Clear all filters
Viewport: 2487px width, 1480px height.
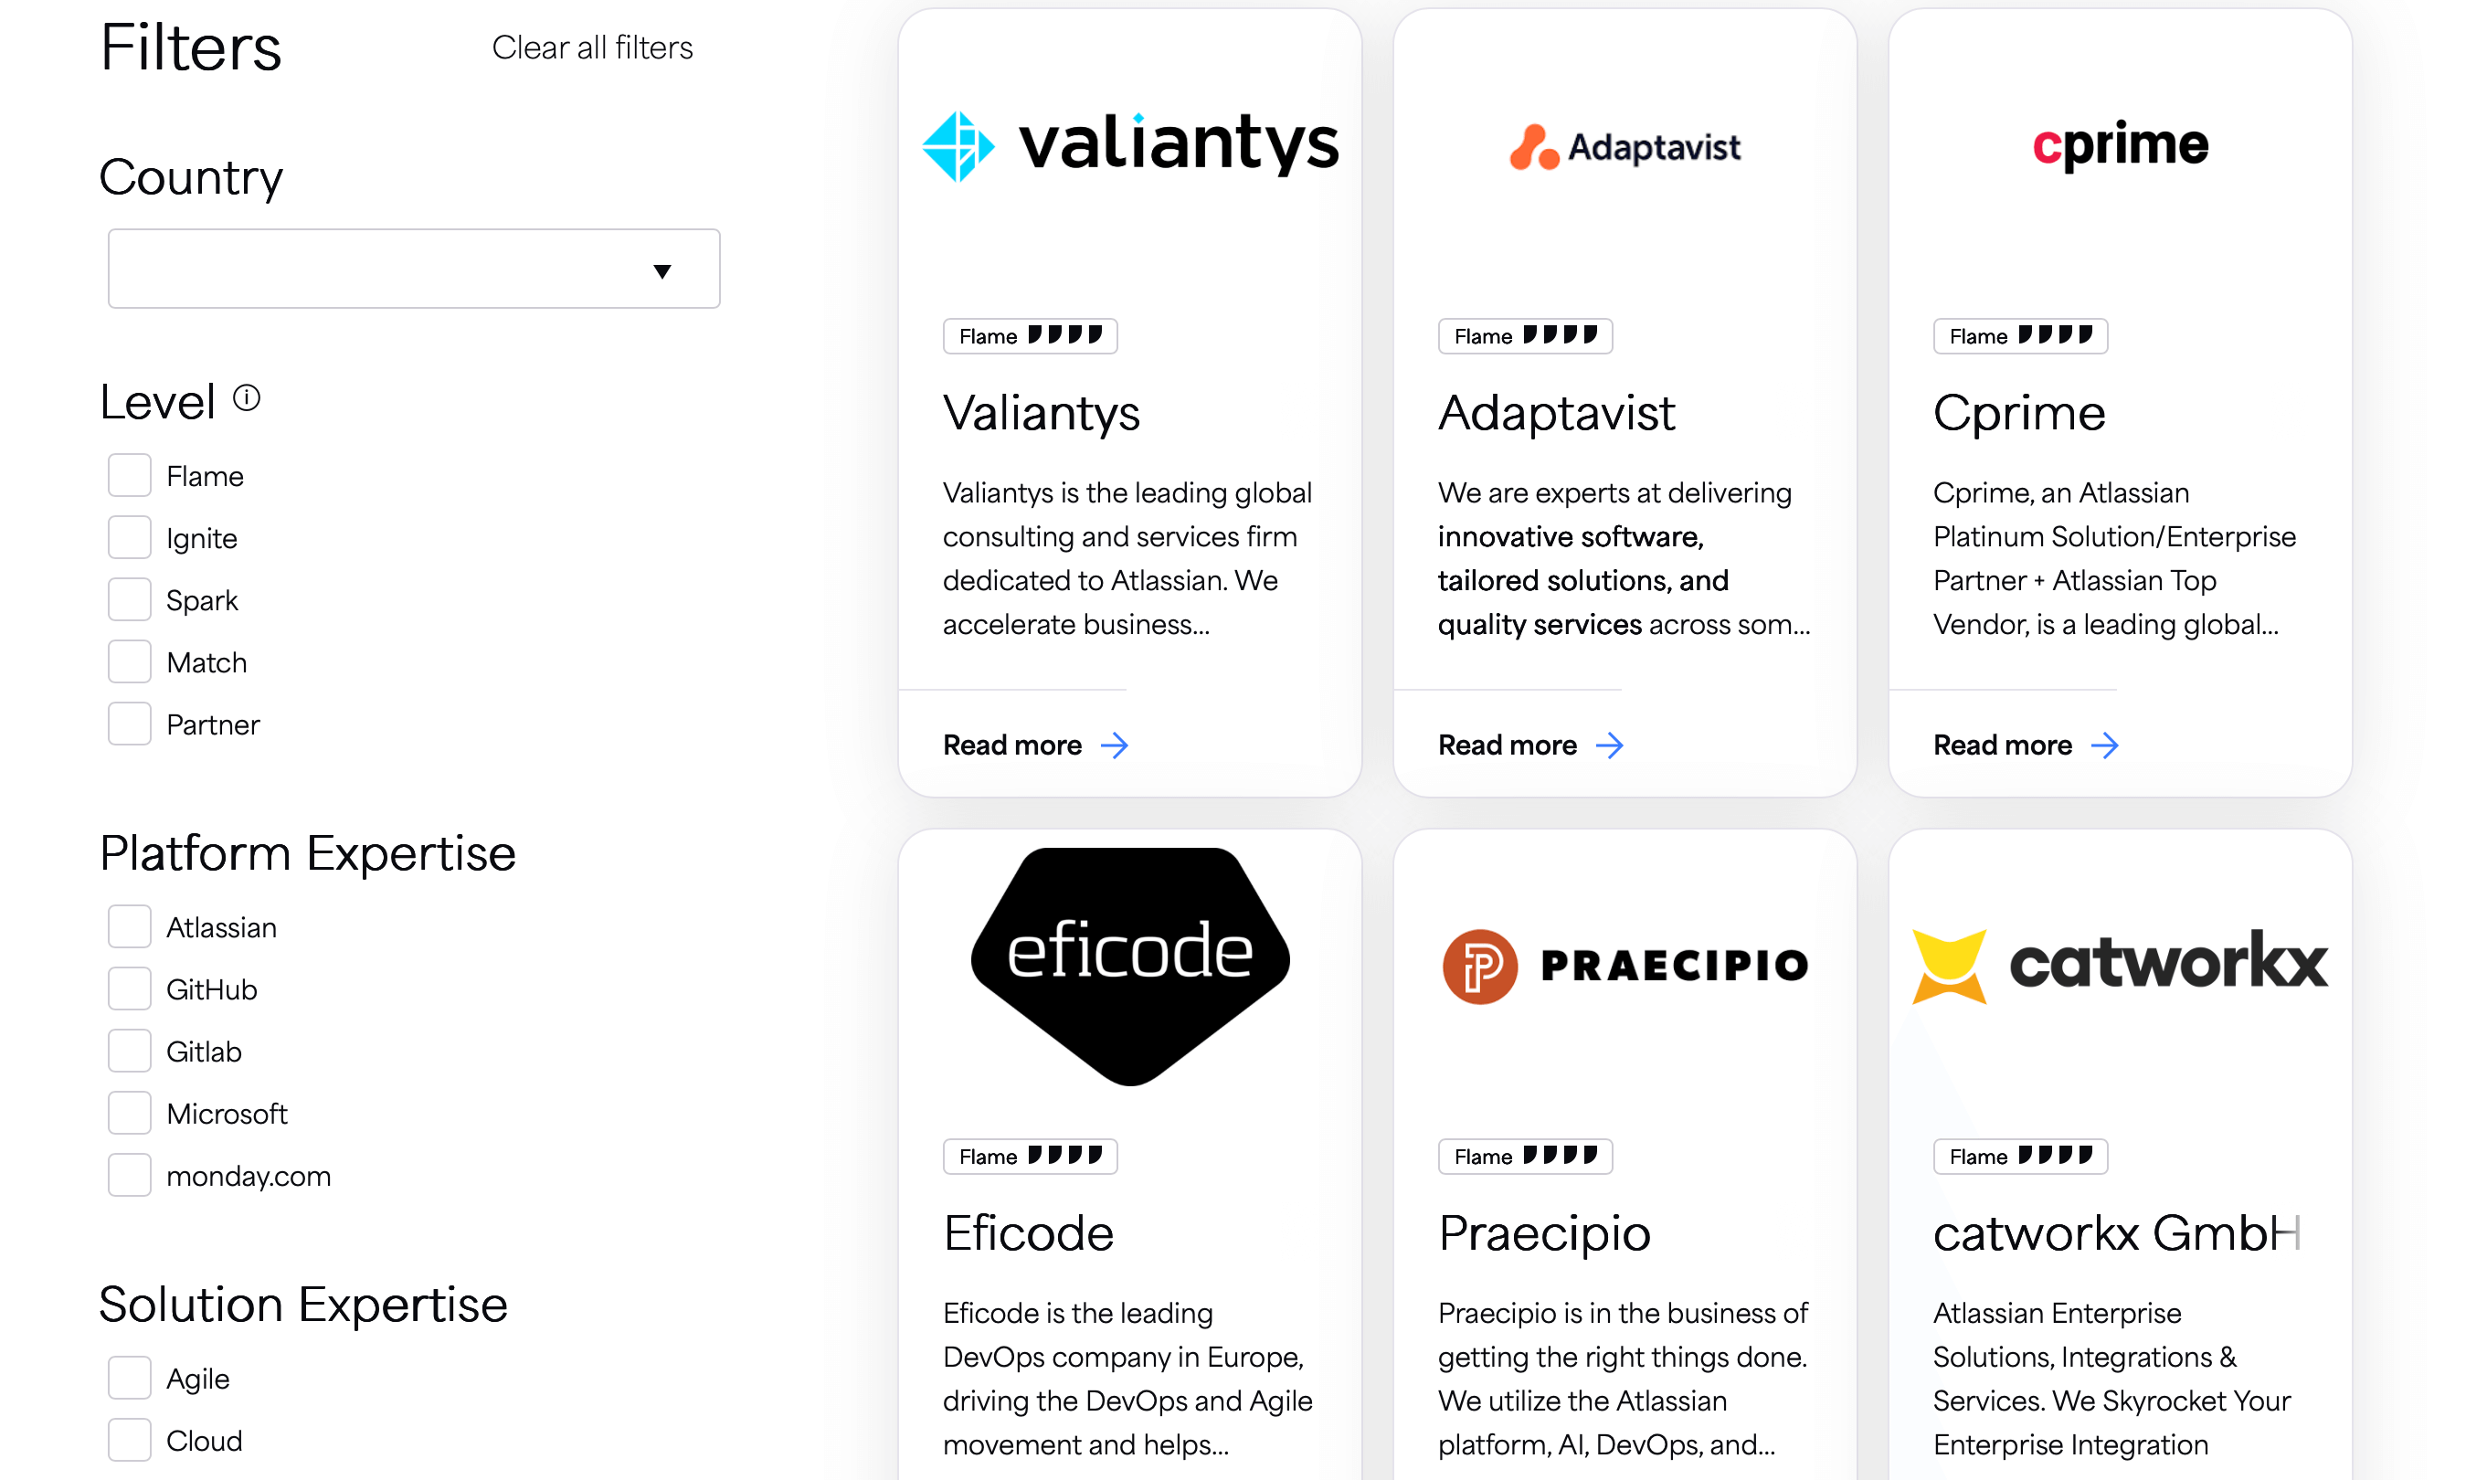(592, 47)
